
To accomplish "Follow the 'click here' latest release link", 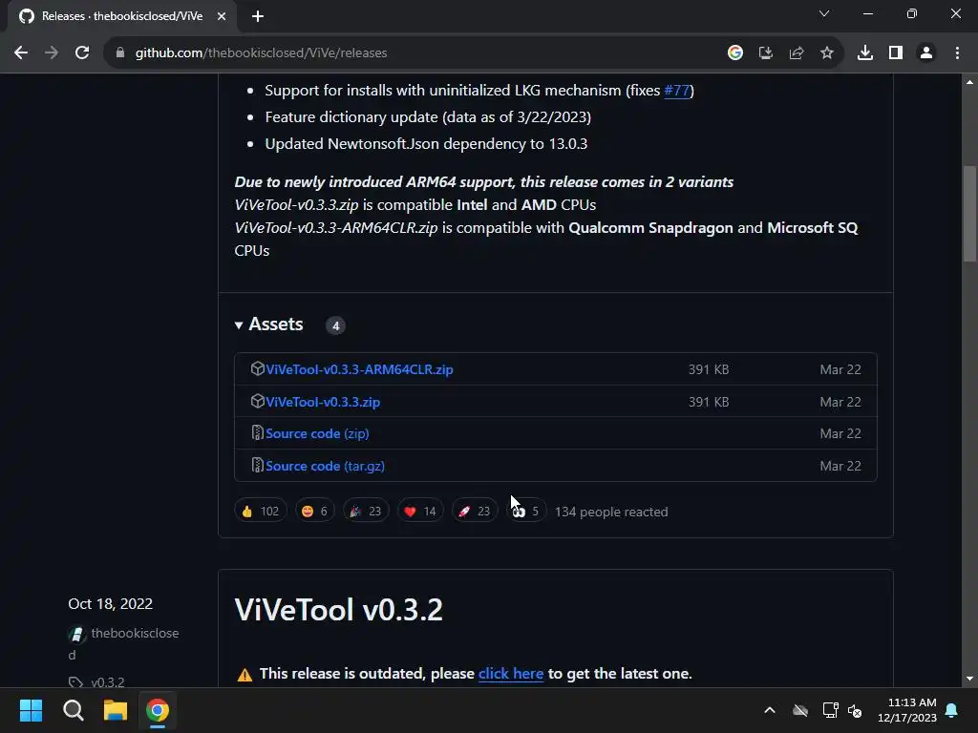I will click(x=511, y=674).
